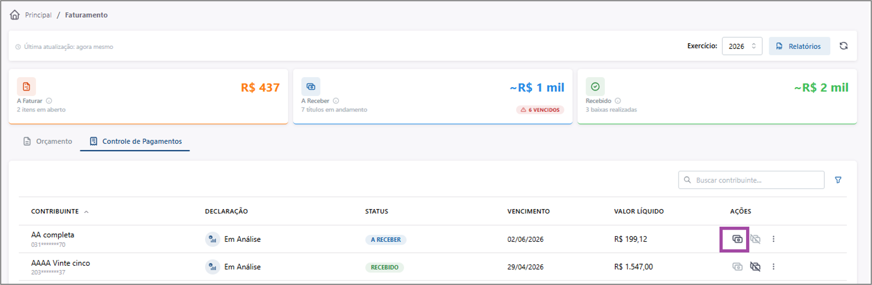
Task: Click the home icon in breadcrumb
Action: 15,15
